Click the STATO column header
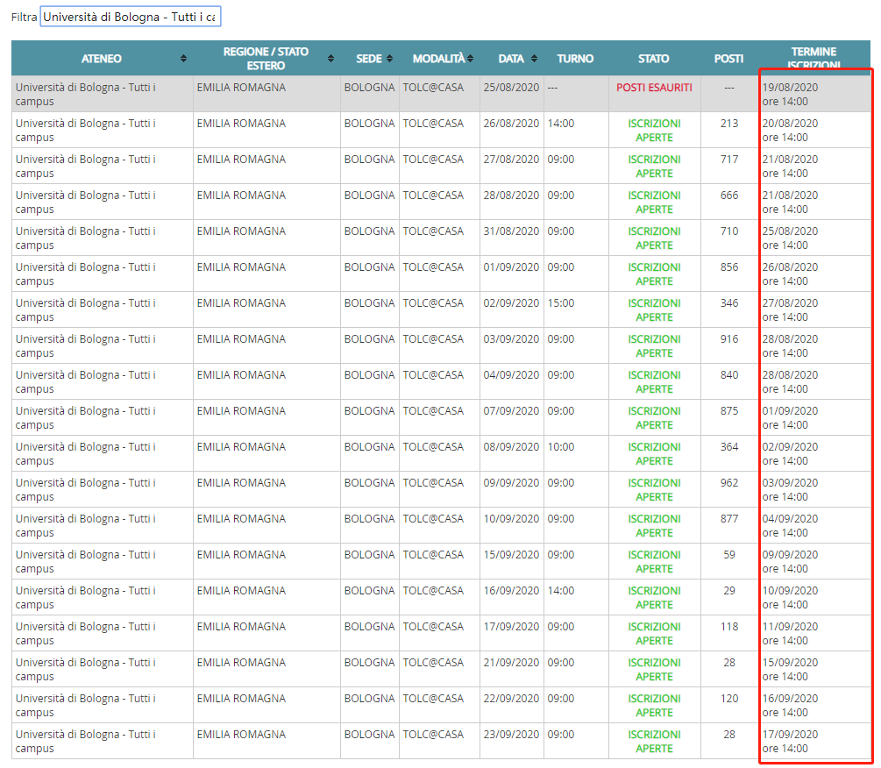Viewport: 881px width, 768px height. pyautogui.click(x=653, y=59)
